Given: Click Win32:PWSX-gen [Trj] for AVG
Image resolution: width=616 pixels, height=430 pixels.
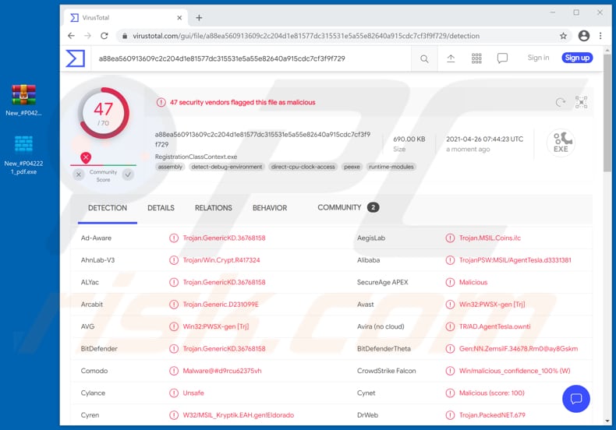Looking at the screenshot, I should [x=216, y=326].
